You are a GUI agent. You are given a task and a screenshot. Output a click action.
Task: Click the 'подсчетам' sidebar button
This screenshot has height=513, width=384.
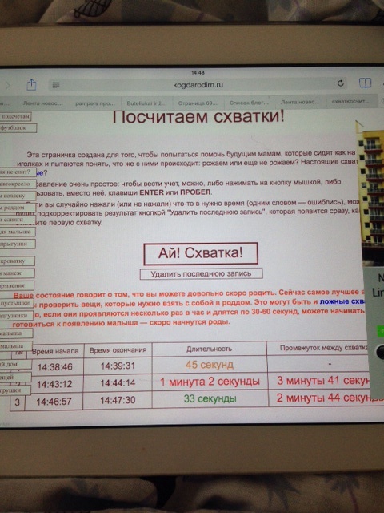15,116
